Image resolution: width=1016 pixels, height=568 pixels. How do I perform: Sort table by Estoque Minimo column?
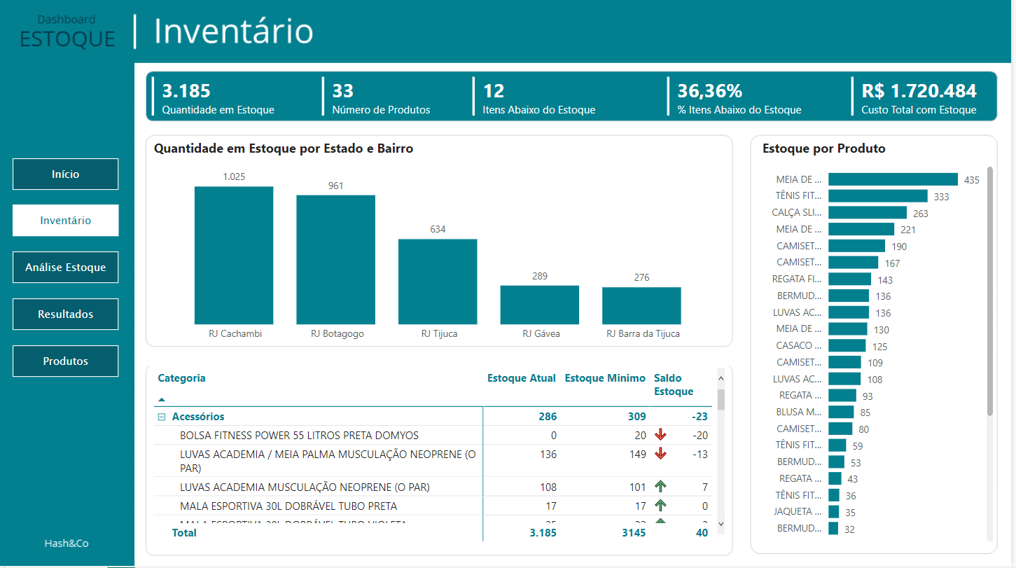pos(605,378)
